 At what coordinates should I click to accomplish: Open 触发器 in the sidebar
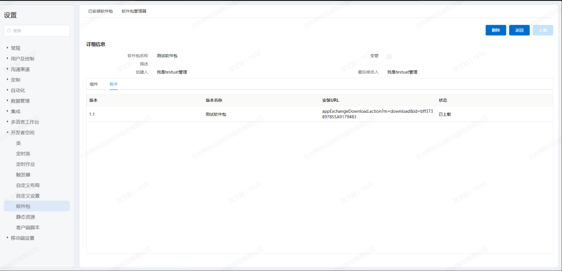point(23,175)
